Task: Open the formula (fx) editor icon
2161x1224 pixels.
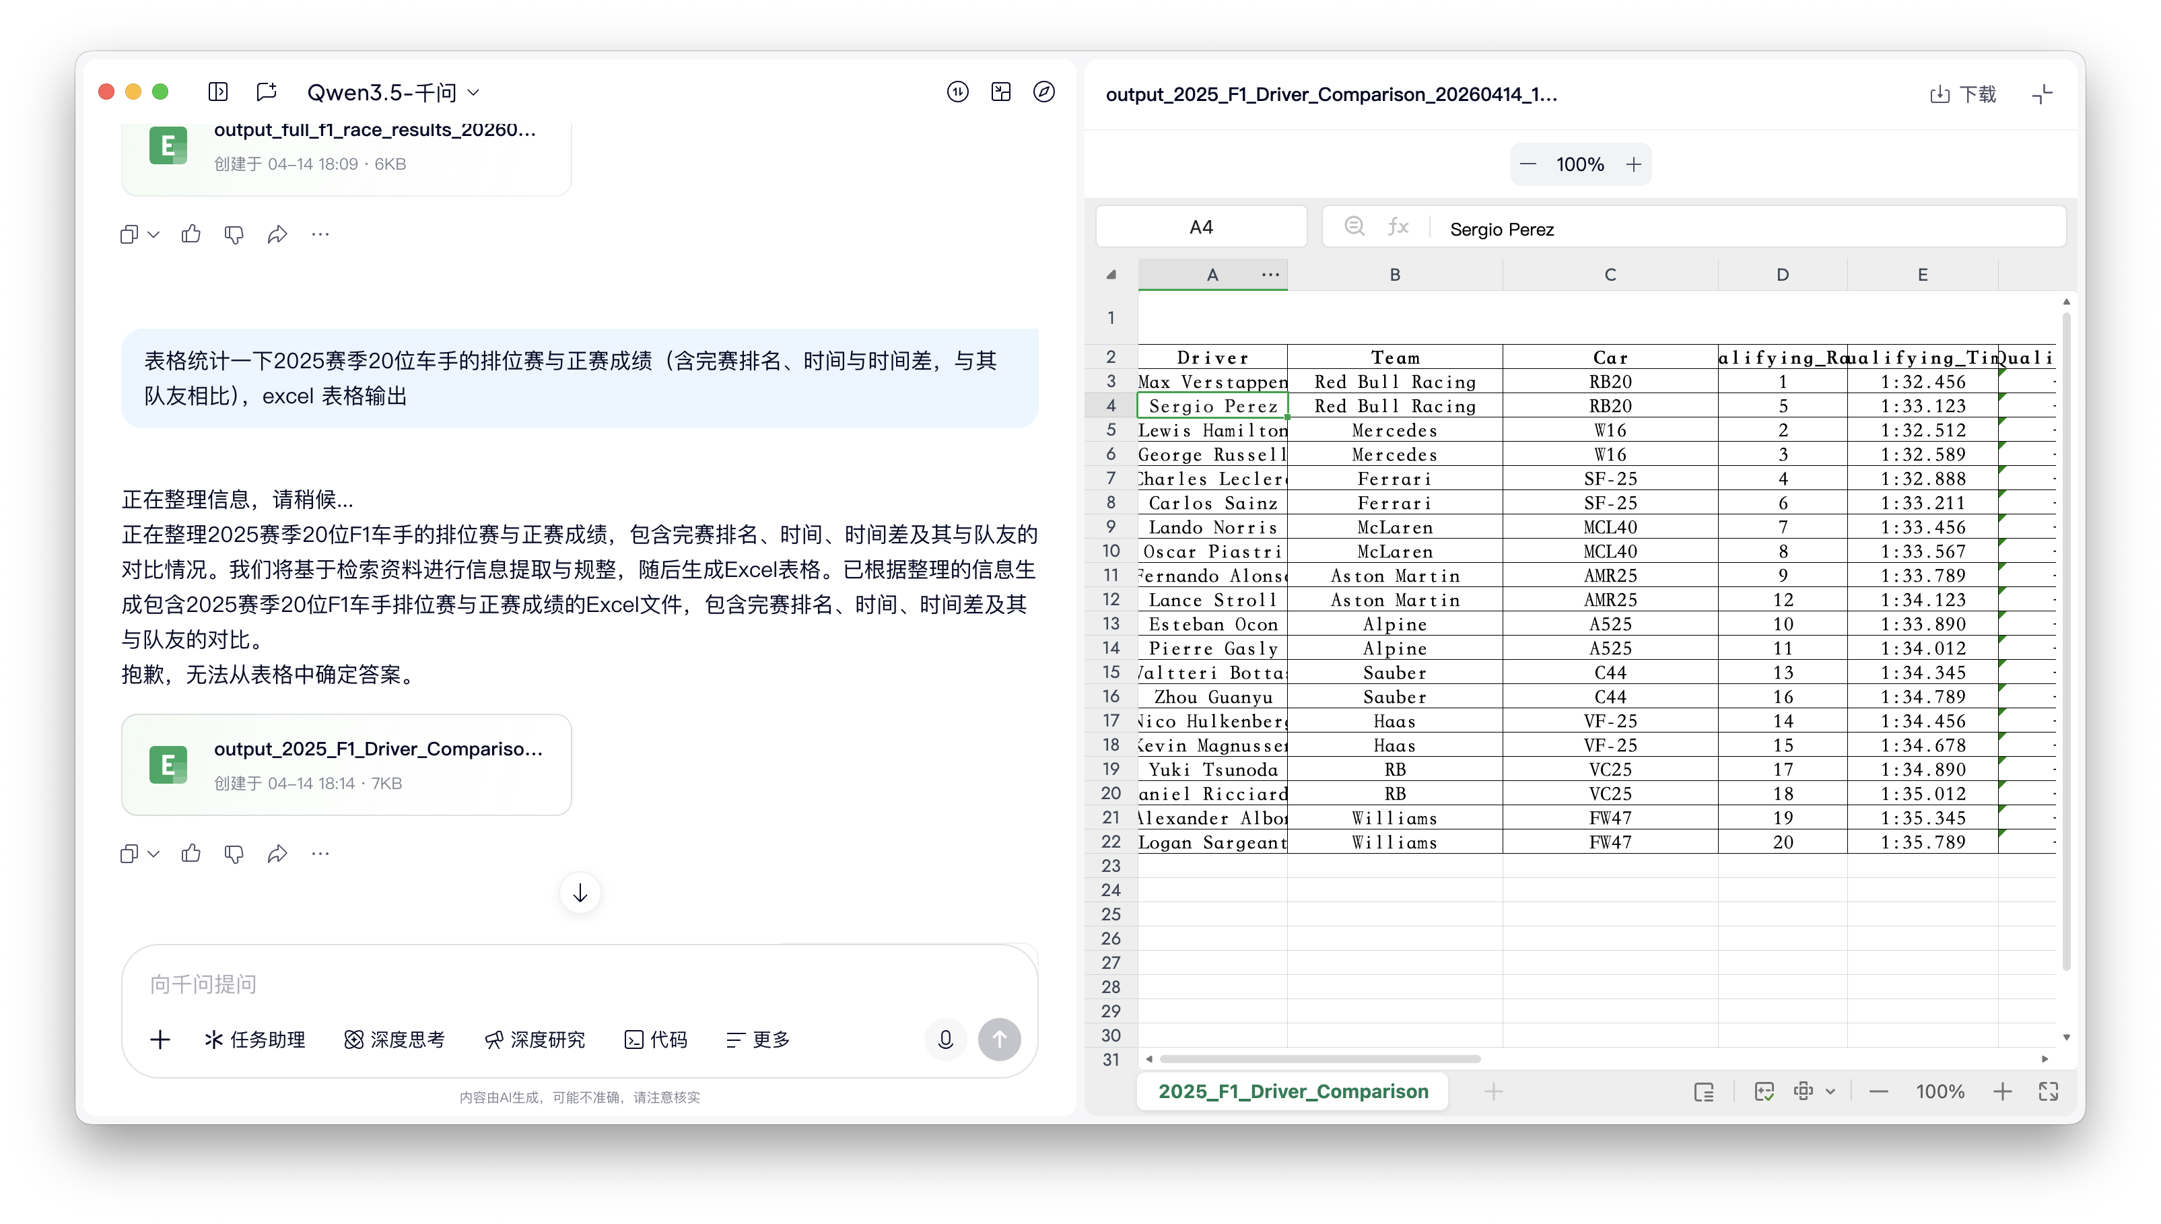Action: click(1399, 226)
